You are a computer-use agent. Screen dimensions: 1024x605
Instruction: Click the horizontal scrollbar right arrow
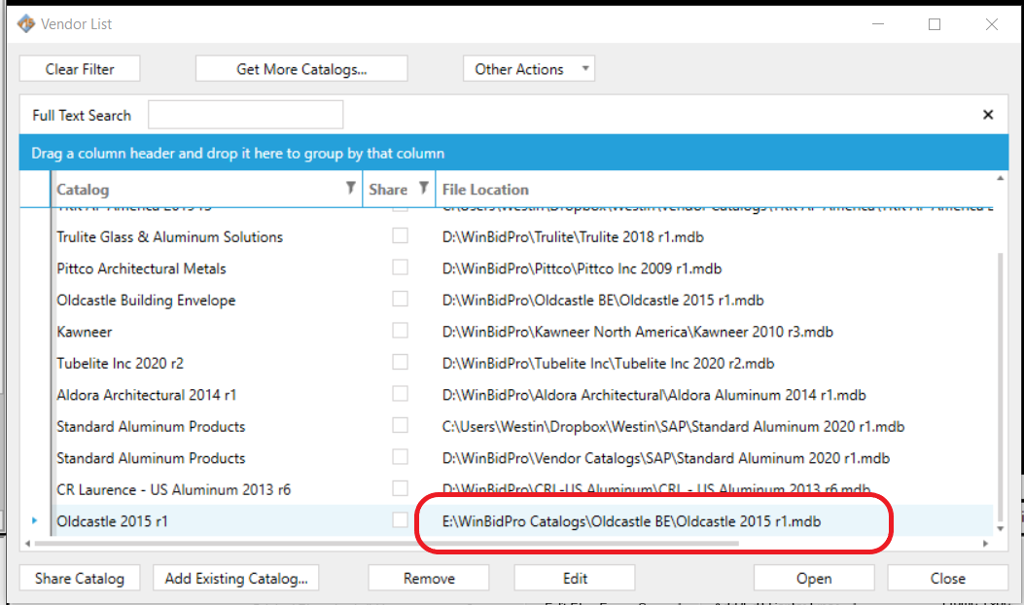pyautogui.click(x=985, y=544)
